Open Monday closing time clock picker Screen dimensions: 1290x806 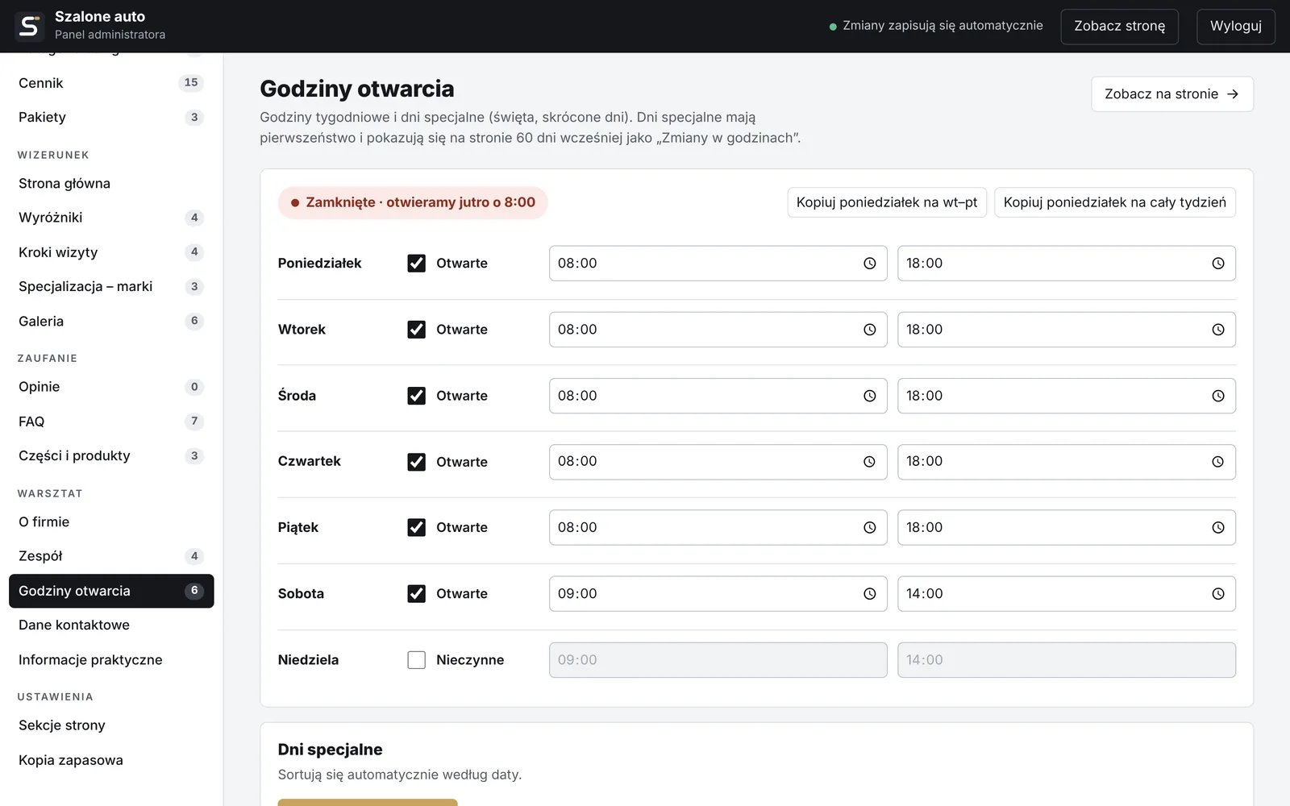1217,264
